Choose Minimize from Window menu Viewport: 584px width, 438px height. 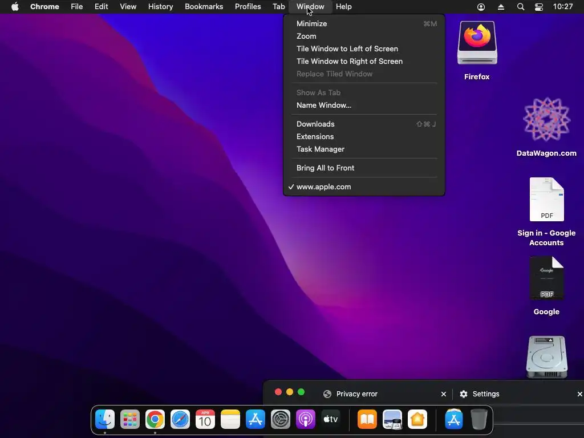(x=364, y=24)
